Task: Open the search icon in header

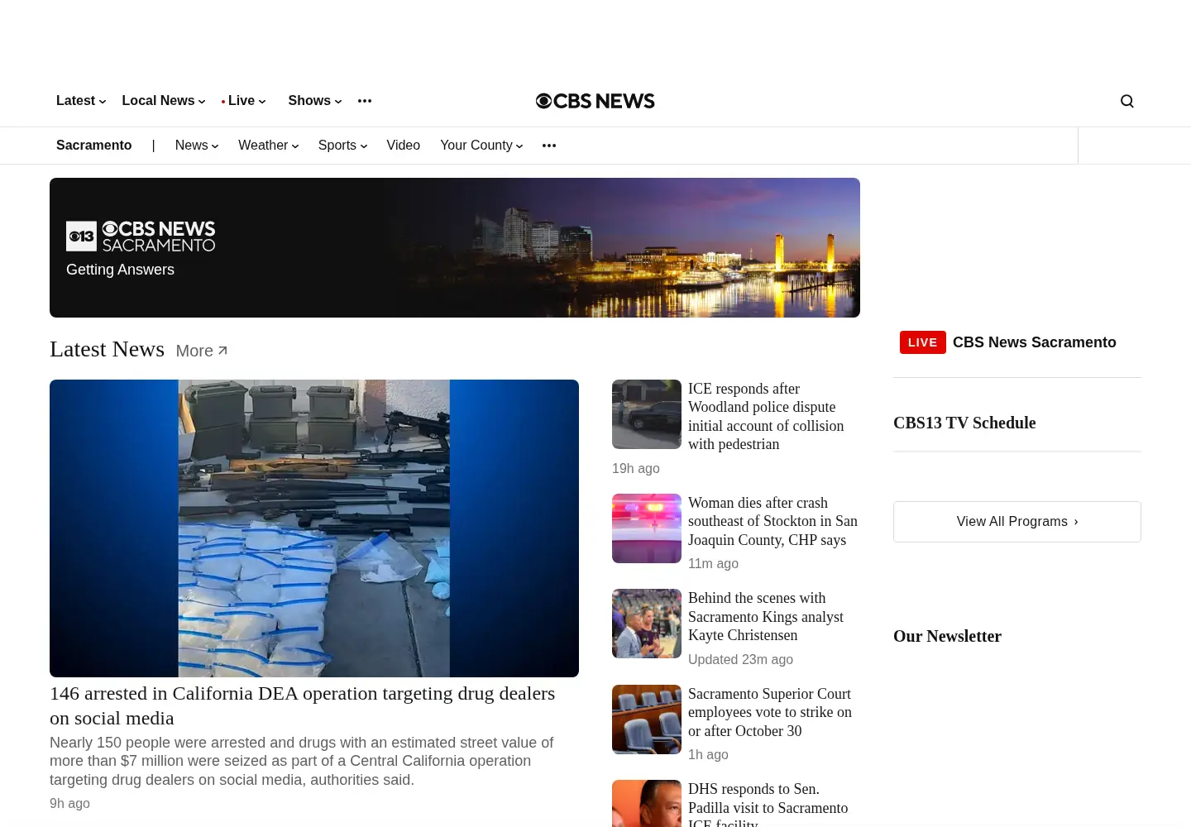Action: pyautogui.click(x=1126, y=101)
